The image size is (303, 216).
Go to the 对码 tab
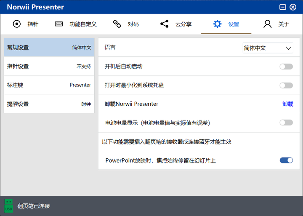click(x=126, y=24)
